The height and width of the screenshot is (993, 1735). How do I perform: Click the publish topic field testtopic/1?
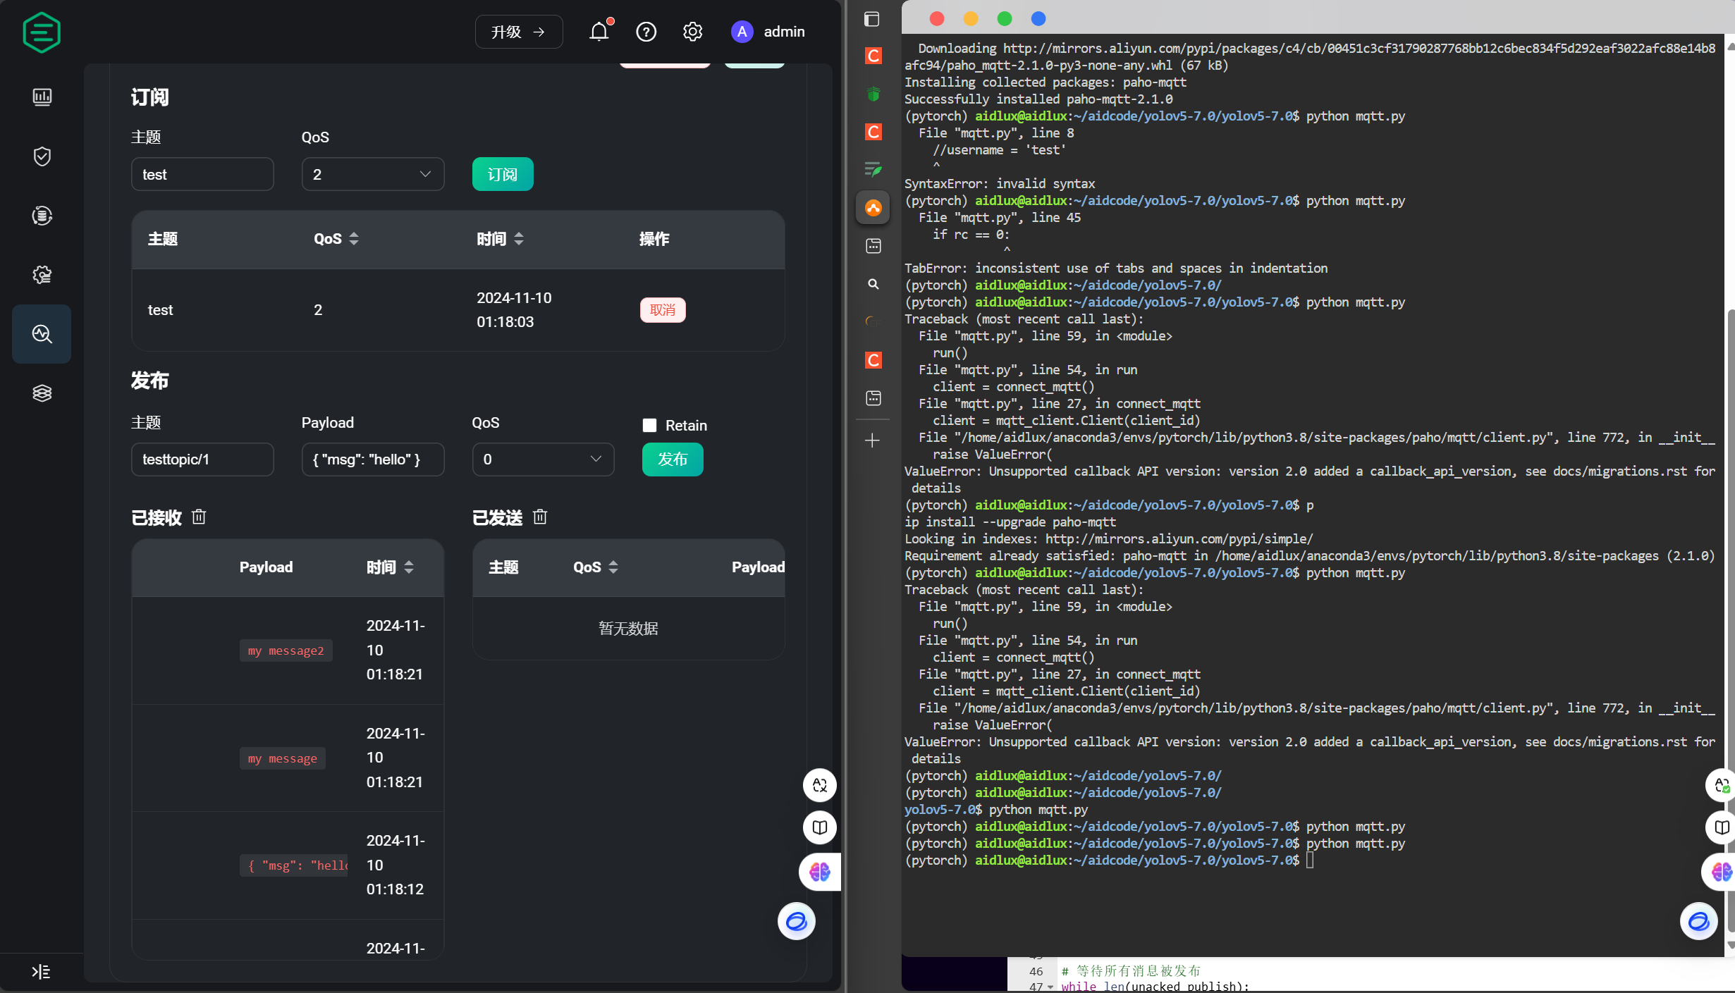(202, 460)
